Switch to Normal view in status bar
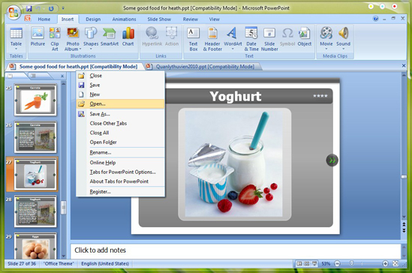This screenshot has width=412, height=273. coord(299,263)
